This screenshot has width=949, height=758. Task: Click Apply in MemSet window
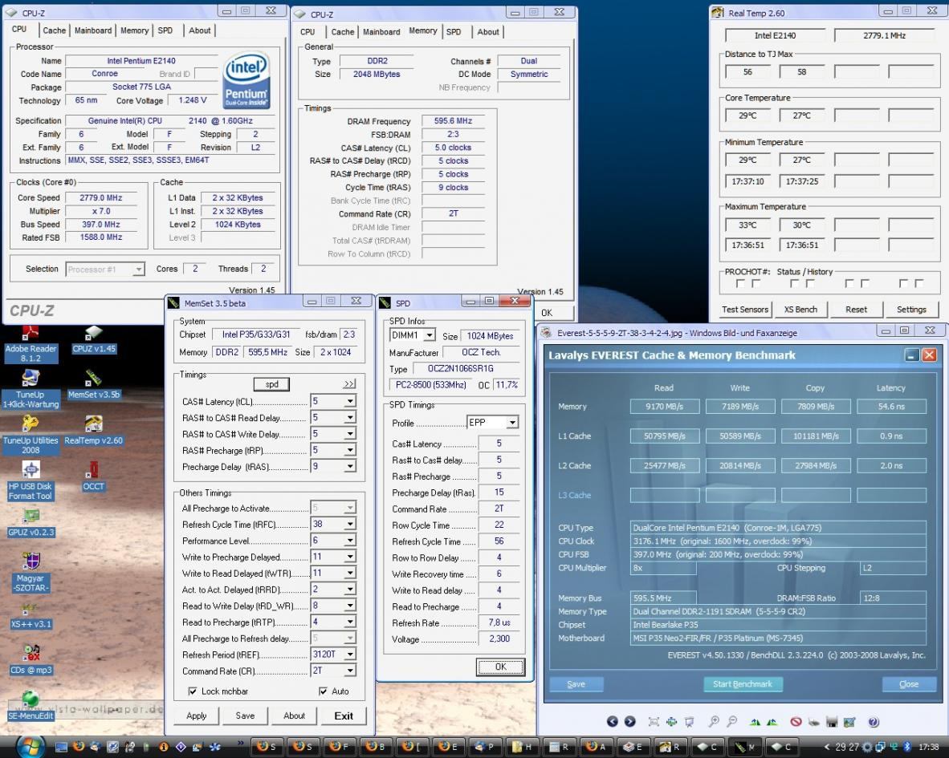[x=196, y=715]
